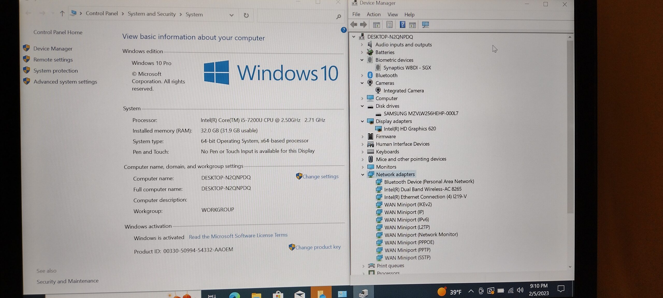
Task: Click the help question icon in System window
Action: [x=344, y=30]
